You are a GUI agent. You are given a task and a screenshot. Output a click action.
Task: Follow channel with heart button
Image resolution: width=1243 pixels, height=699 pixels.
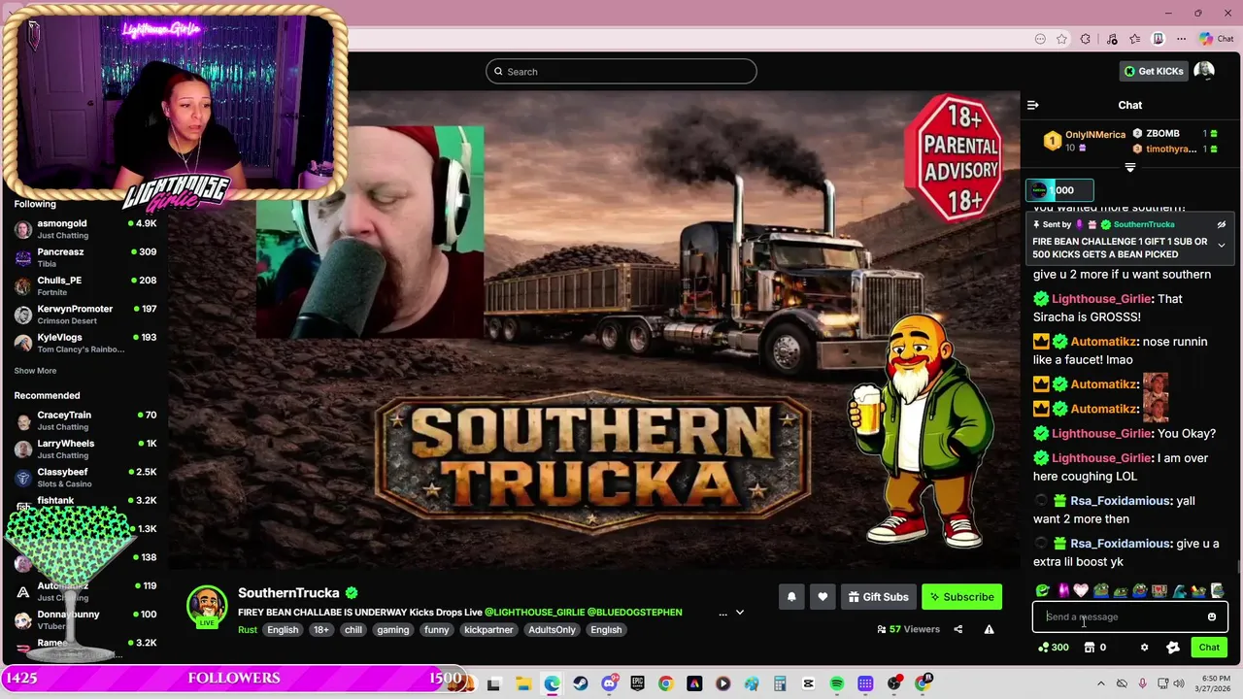click(823, 597)
